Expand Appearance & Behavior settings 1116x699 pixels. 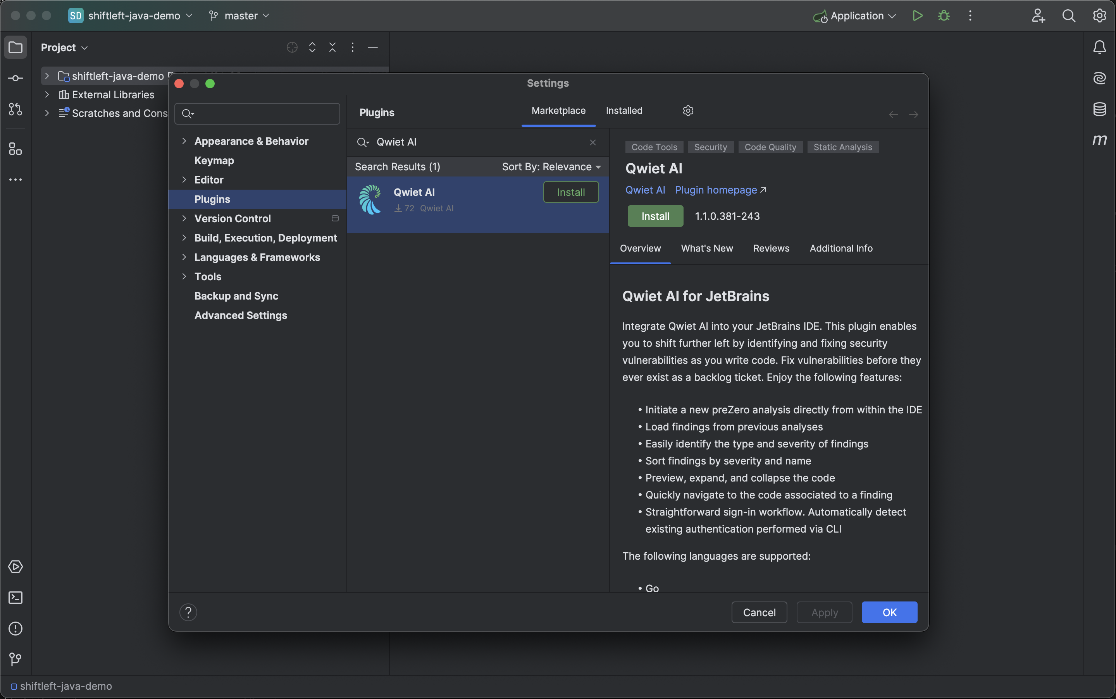click(184, 141)
